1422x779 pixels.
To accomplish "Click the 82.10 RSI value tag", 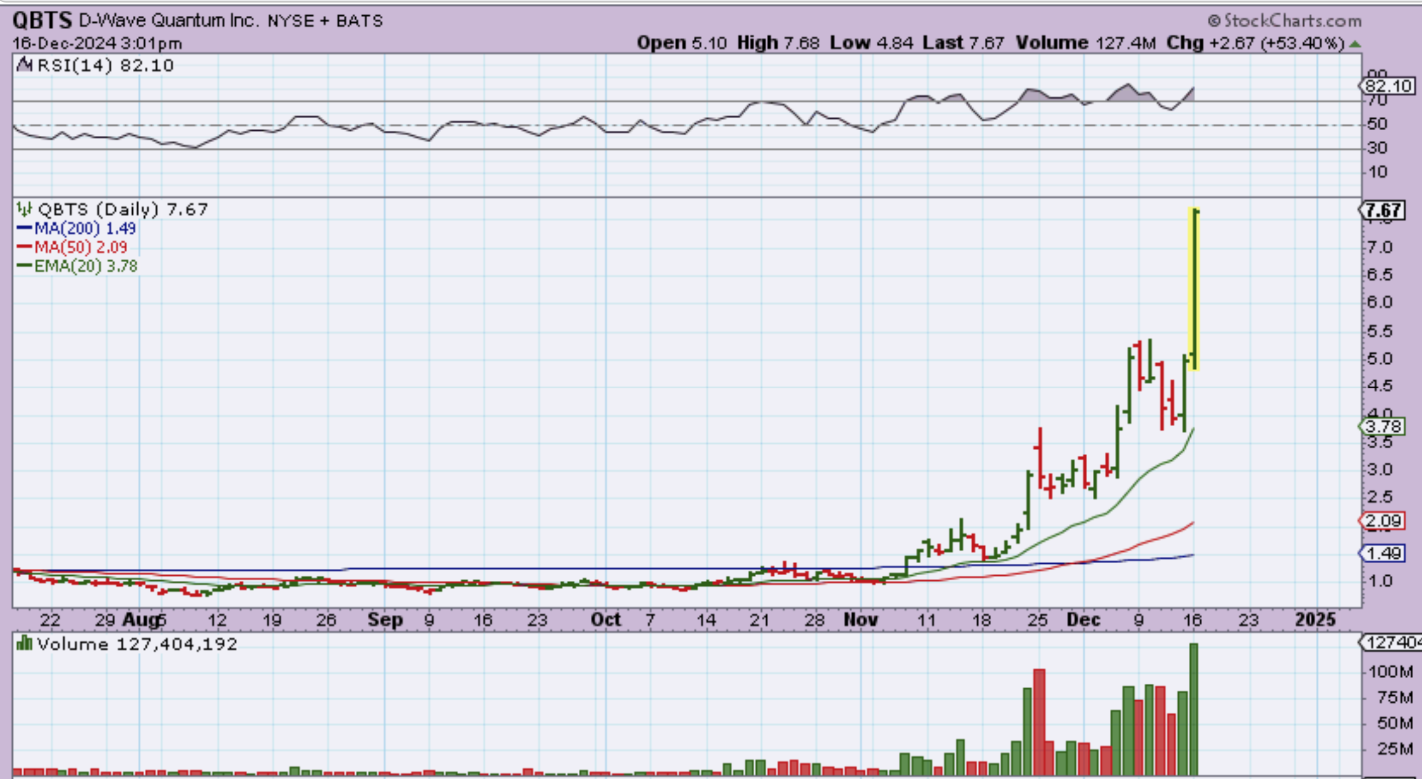I will [x=1387, y=86].
